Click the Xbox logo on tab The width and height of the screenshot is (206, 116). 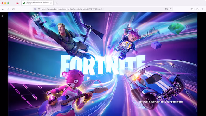point(24,3)
